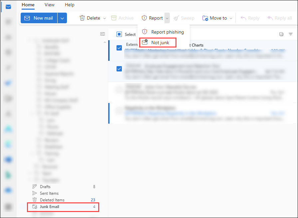Archive the selected messages
298x218 pixels.
(x=123, y=18)
